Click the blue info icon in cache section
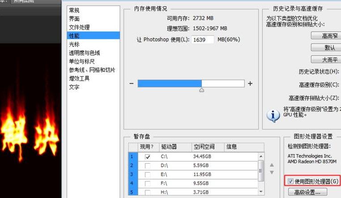This screenshot has width=341, height=198. tap(273, 115)
